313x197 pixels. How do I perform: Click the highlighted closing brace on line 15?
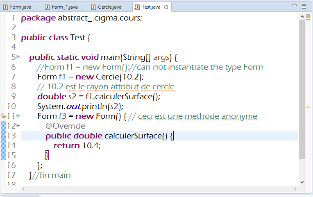tap(47, 156)
